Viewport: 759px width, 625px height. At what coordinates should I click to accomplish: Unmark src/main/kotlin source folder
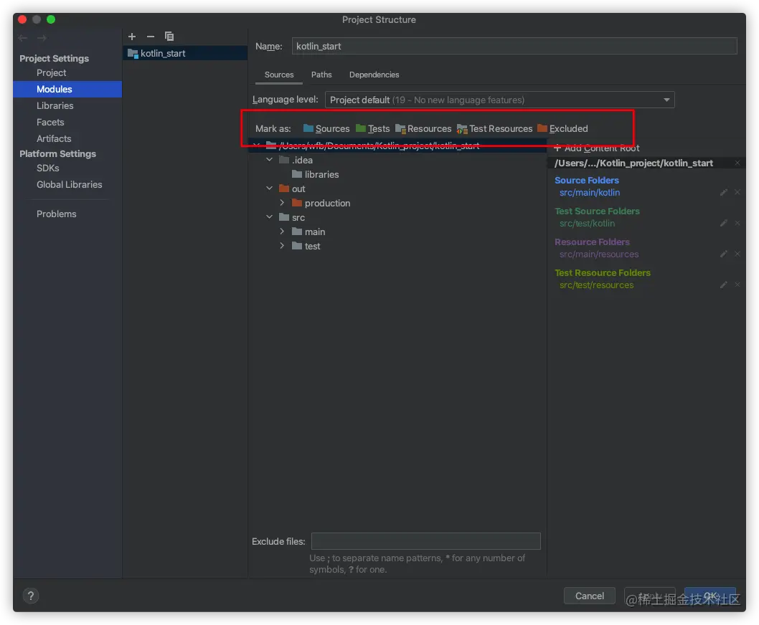tap(737, 193)
